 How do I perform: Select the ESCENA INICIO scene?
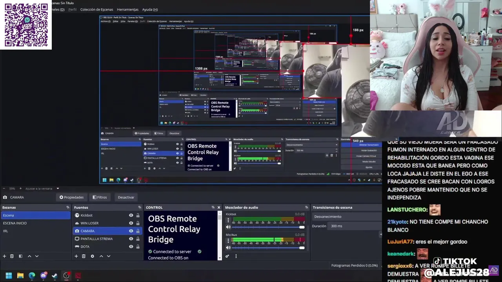(35, 223)
